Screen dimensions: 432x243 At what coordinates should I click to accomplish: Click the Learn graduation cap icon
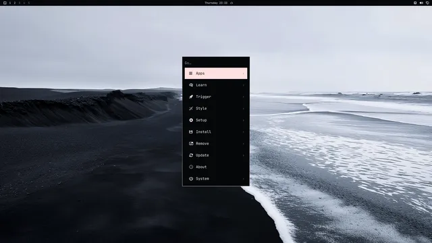(190, 85)
